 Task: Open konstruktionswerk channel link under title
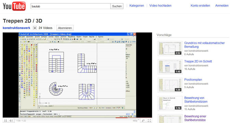[16, 28]
